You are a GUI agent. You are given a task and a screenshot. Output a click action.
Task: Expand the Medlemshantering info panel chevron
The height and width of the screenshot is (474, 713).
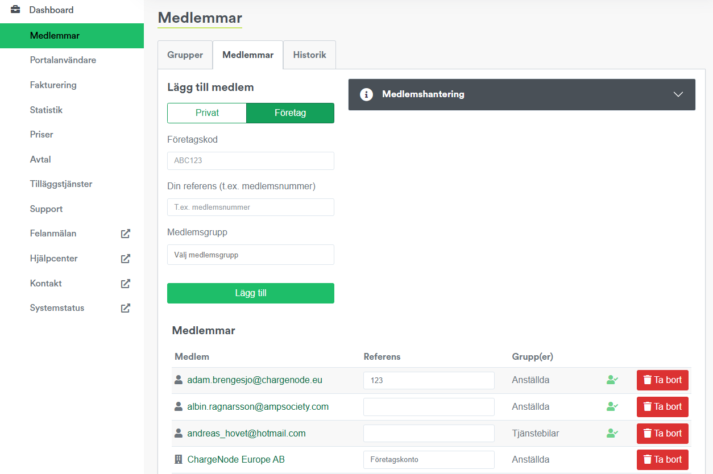(678, 94)
